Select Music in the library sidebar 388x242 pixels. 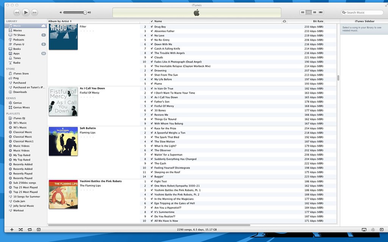pyautogui.click(x=25, y=26)
